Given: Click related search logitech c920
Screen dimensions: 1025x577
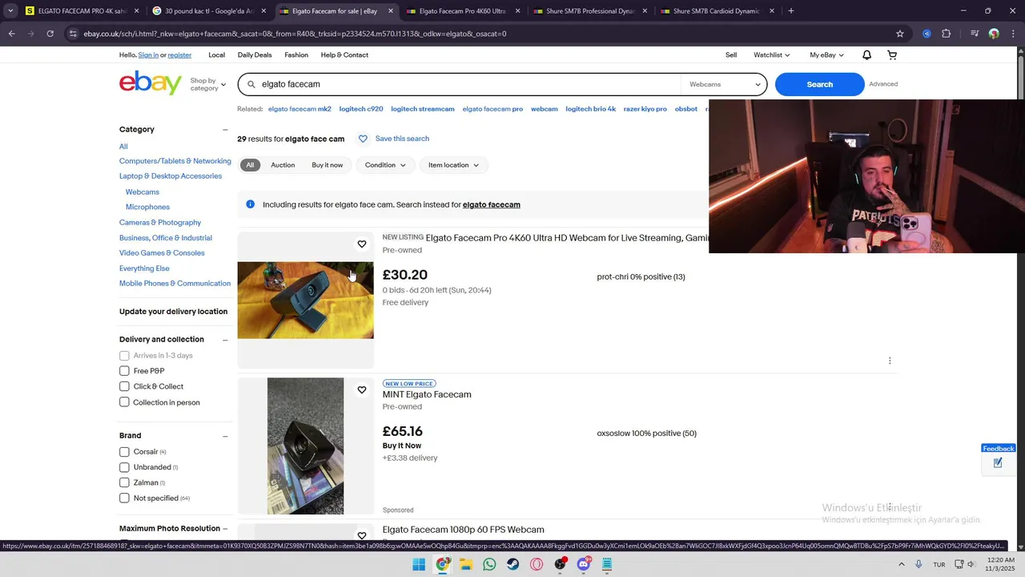Looking at the screenshot, I should coord(361,109).
